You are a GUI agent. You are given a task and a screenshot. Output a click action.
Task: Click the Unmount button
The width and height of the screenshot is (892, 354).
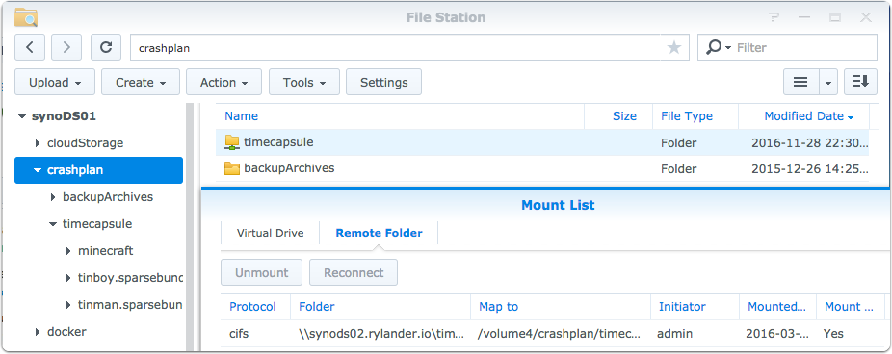pos(262,273)
